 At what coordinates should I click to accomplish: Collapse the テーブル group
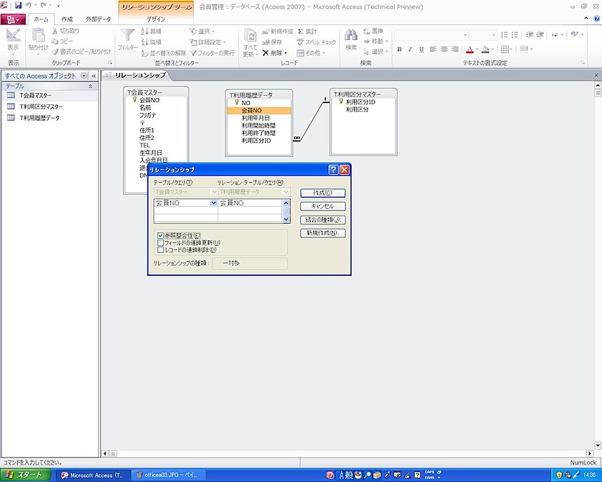click(90, 86)
